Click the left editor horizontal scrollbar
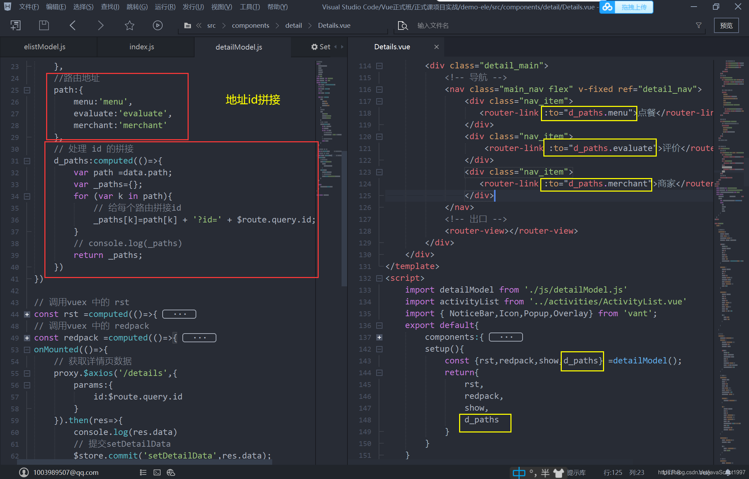 (x=144, y=462)
